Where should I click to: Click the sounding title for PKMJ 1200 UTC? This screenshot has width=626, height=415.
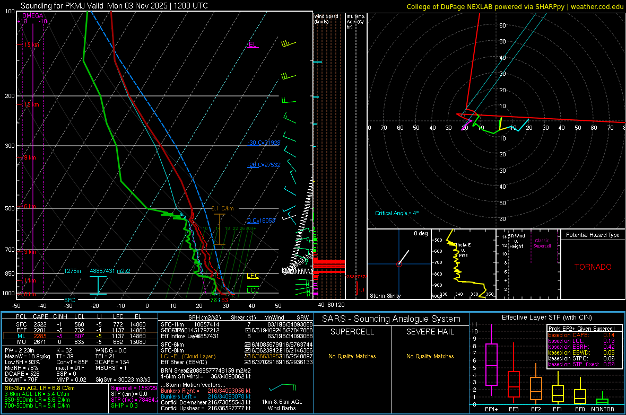114,6
